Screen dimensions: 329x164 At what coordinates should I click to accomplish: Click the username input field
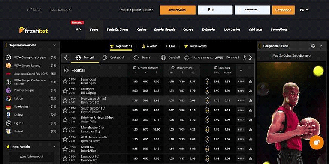[x=215, y=10]
